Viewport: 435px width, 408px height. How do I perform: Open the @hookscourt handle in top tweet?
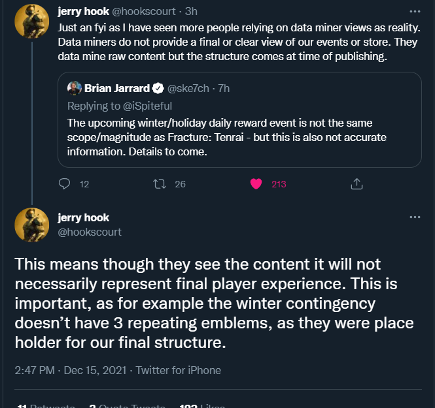144,12
